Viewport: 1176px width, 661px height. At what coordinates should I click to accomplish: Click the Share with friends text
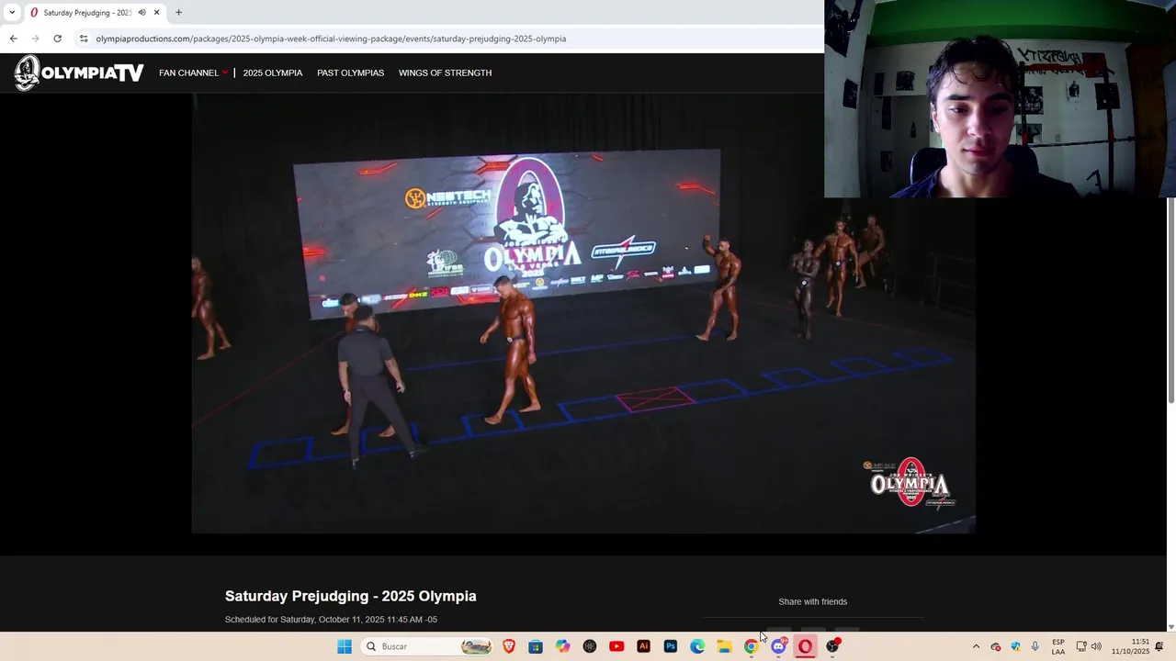[813, 601]
